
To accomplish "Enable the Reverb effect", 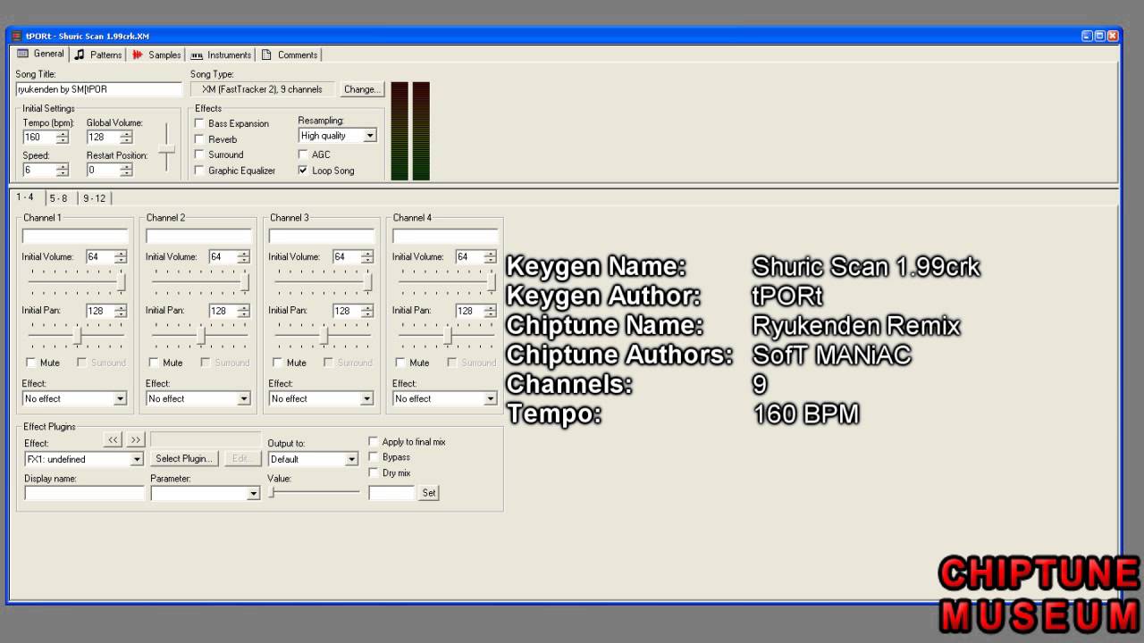I will (199, 139).
